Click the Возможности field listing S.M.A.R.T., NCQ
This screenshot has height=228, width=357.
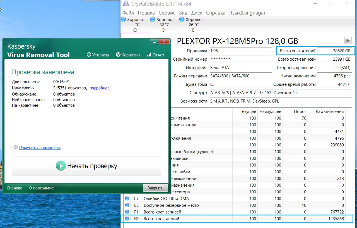click(x=281, y=101)
